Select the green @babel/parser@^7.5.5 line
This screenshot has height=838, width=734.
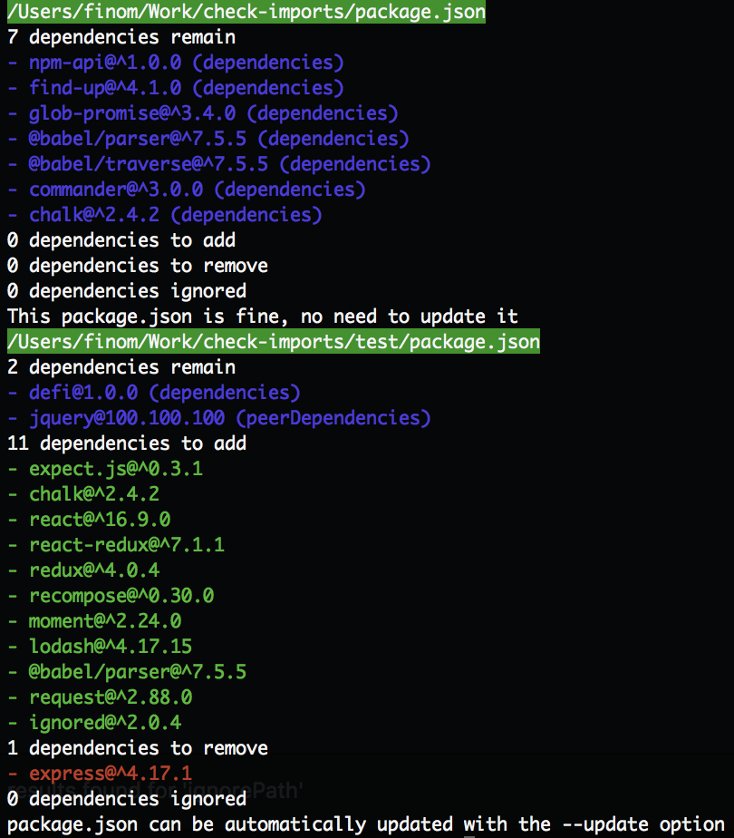127,672
